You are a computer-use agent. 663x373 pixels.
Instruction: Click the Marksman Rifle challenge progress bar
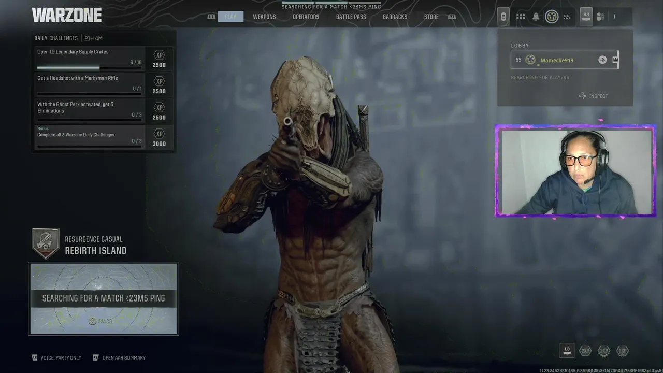tap(89, 94)
